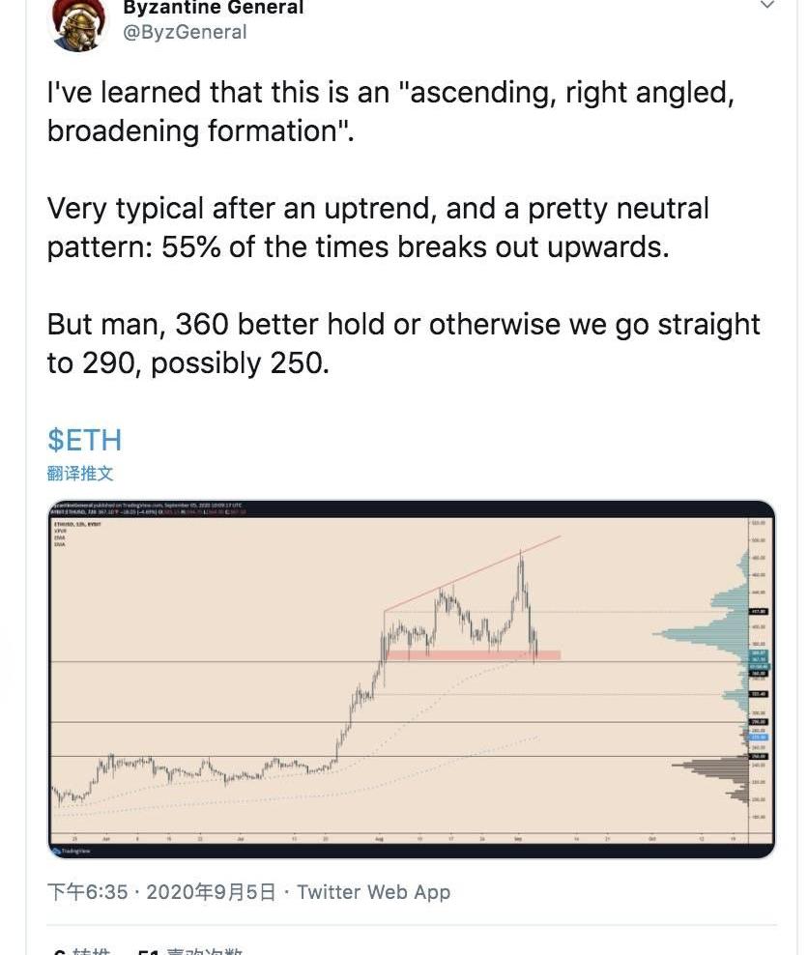Open the tweet options chevron menu
The height and width of the screenshot is (955, 808).
[767, 6]
